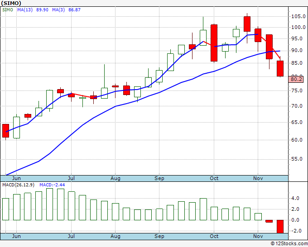Viewport: 308px width, 247px height.
Task: Click Aug on the MACD panel axis
Action: [115, 236]
